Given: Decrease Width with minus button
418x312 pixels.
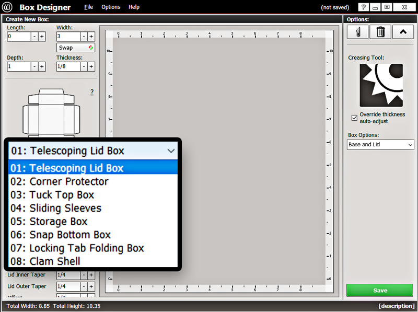Looking at the screenshot, I should (84, 37).
